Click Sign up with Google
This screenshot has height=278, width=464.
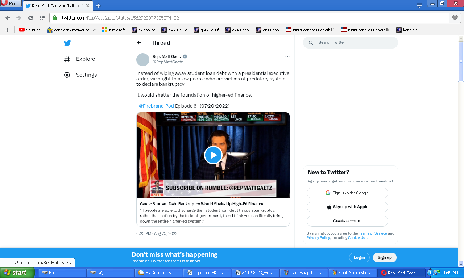tap(347, 193)
